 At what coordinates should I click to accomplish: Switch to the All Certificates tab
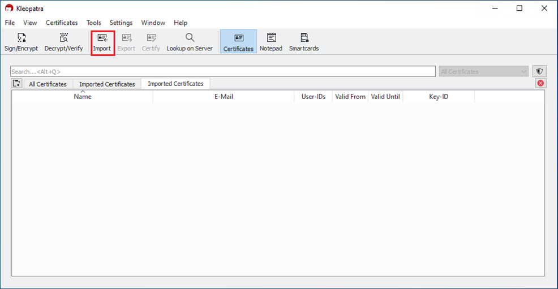tap(48, 84)
